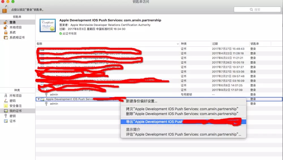Select the 系统根证书 keychain

point(18,38)
